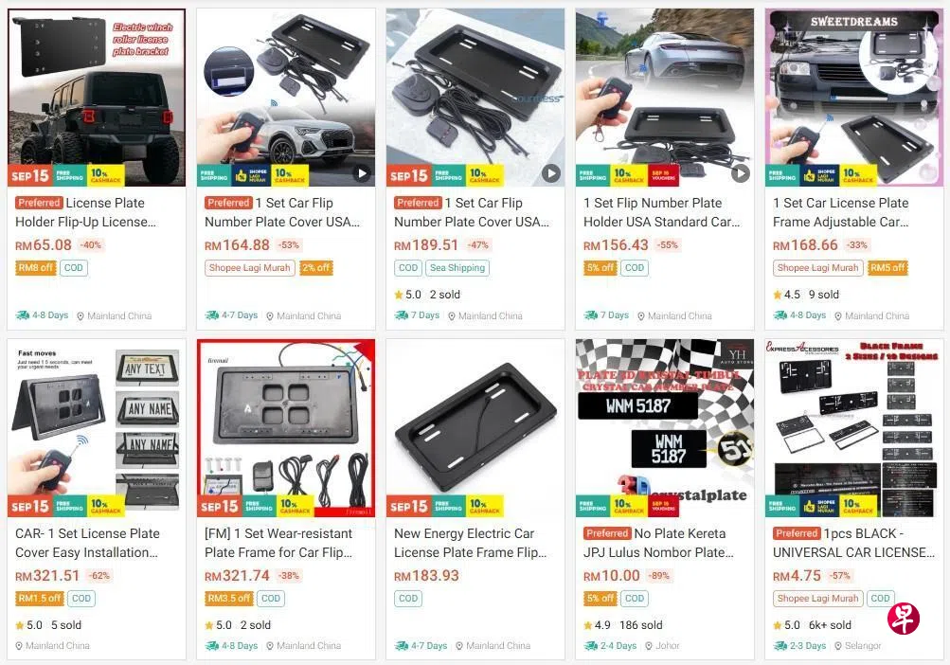
Task: Click 10% cashback badge on New Energy listing
Action: (x=485, y=506)
